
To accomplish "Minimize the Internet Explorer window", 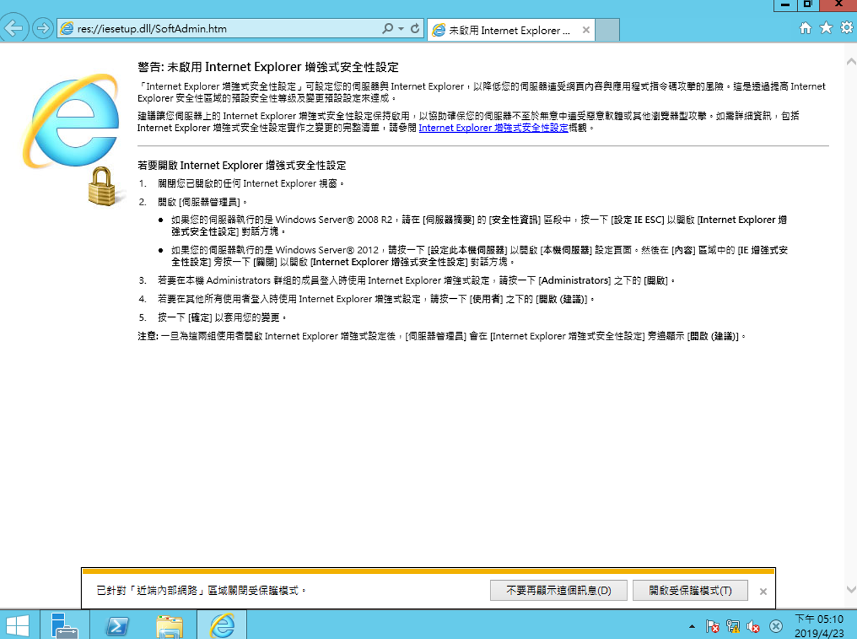I will tap(785, 5).
